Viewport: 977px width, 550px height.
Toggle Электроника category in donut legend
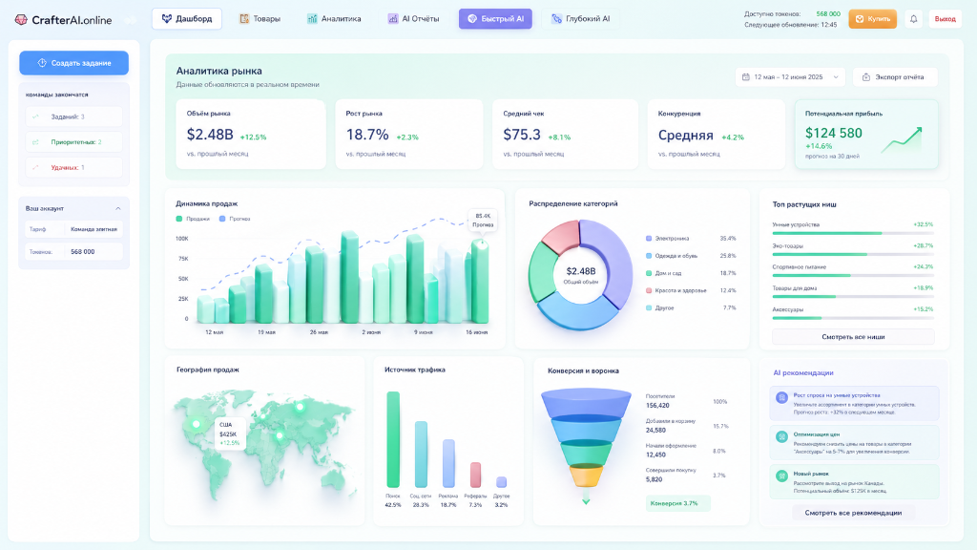667,238
